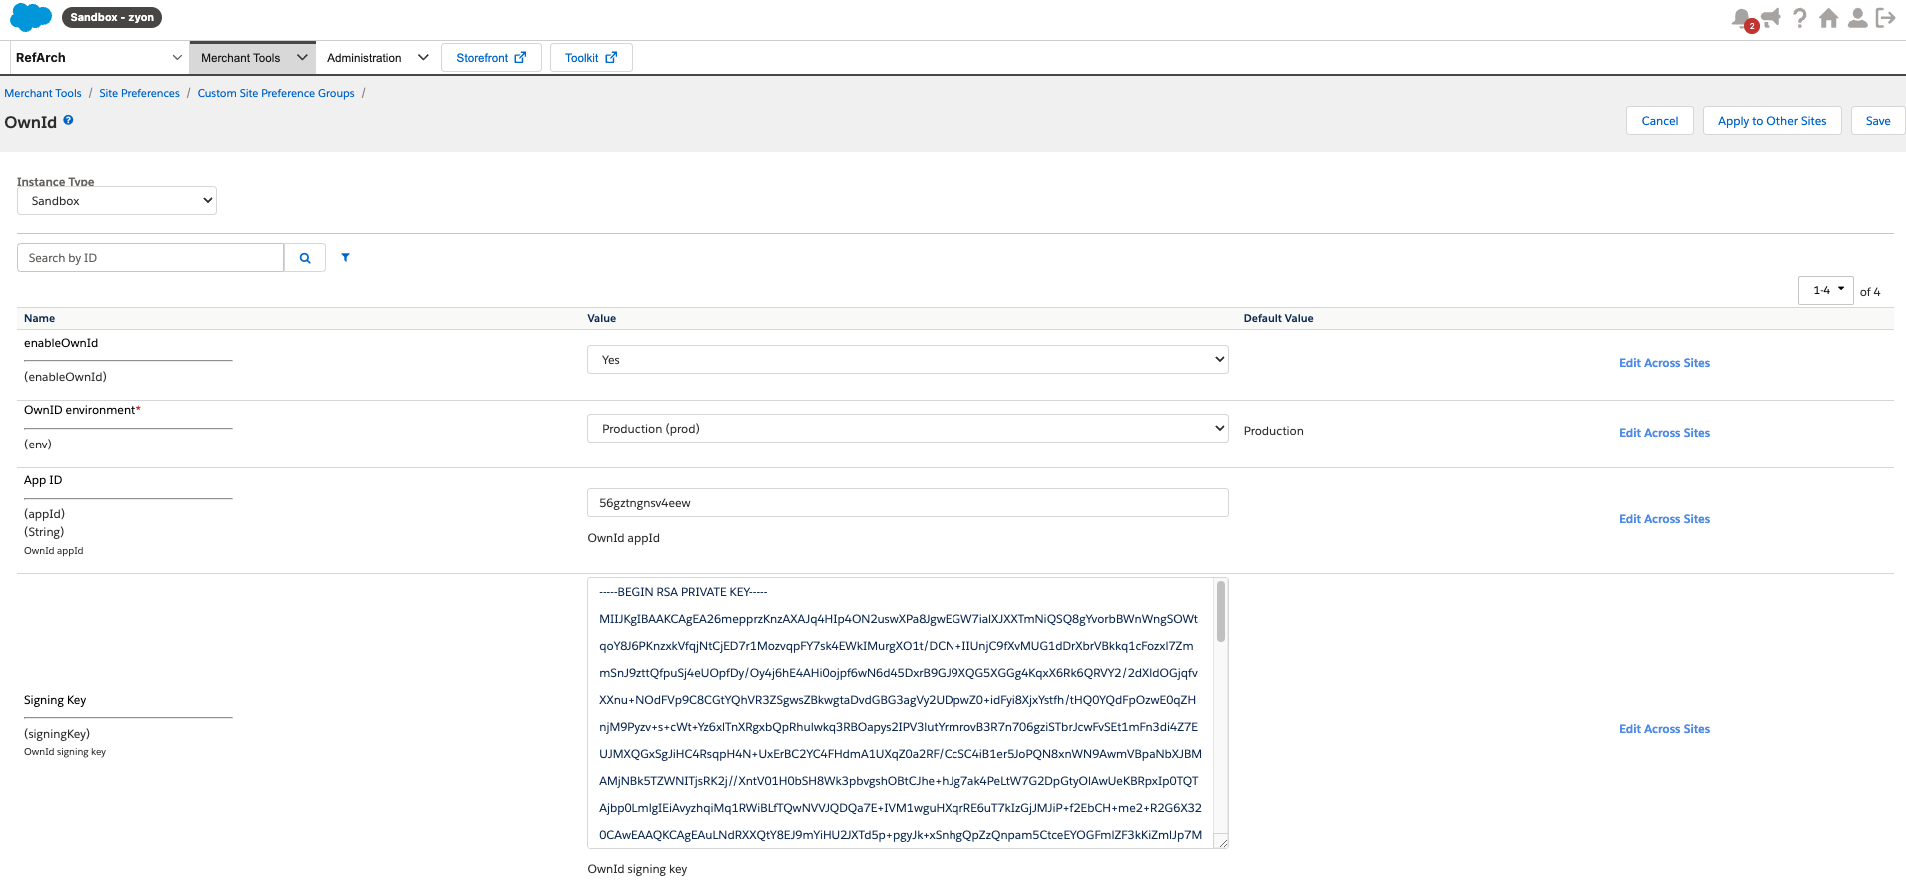This screenshot has height=889, width=1906.
Task: Open OwnID environment Production dropdown
Action: click(908, 429)
